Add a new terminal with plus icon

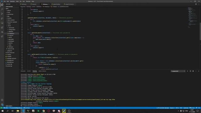pos(187,71)
